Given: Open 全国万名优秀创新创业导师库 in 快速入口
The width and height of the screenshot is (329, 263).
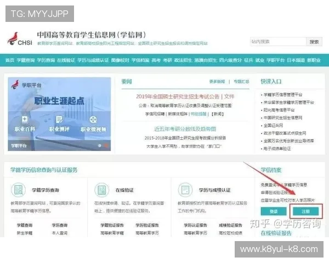Looking at the screenshot, I should [x=289, y=141].
